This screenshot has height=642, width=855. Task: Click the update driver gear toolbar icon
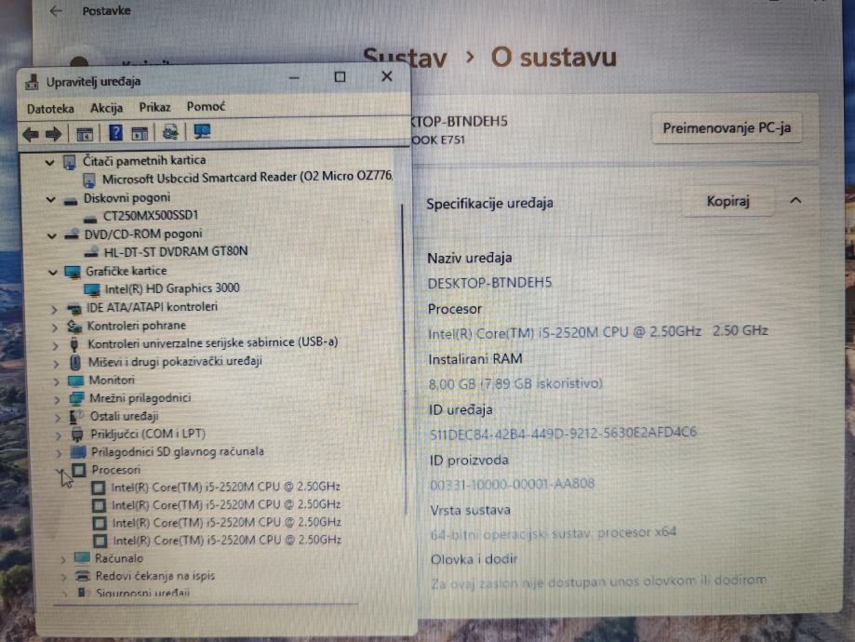coord(170,132)
